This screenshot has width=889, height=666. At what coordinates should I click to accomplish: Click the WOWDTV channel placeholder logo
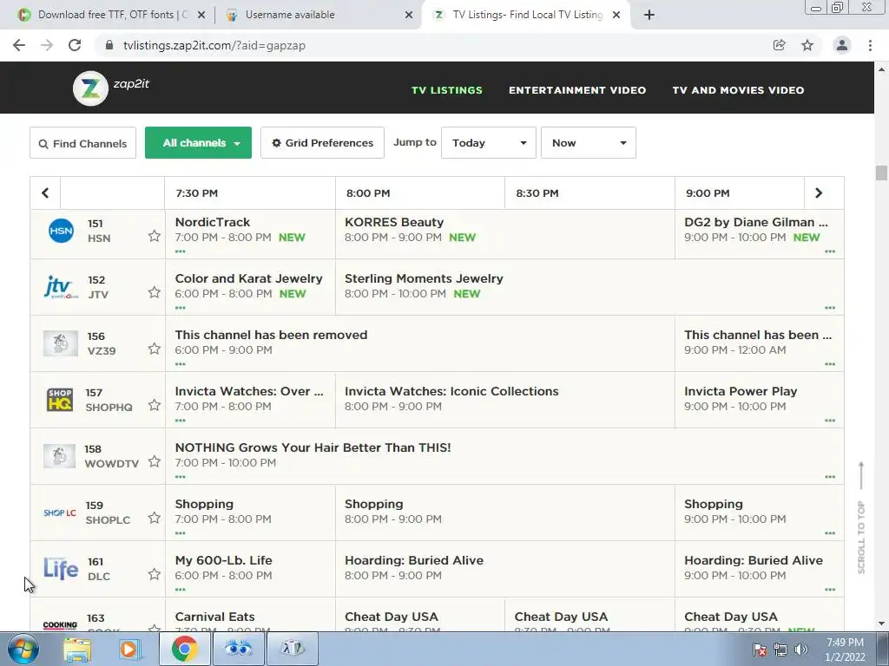[60, 456]
